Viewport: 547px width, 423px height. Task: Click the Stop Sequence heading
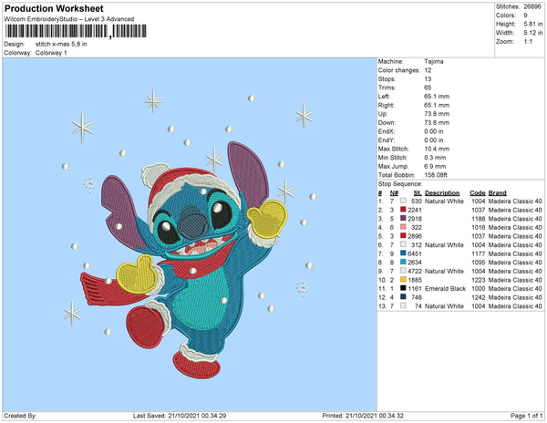tap(400, 184)
